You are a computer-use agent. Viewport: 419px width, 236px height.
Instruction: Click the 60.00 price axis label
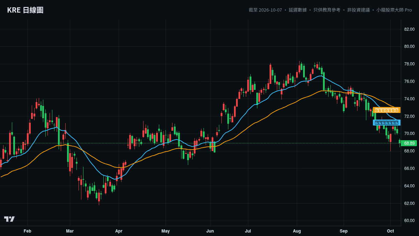coord(409,221)
